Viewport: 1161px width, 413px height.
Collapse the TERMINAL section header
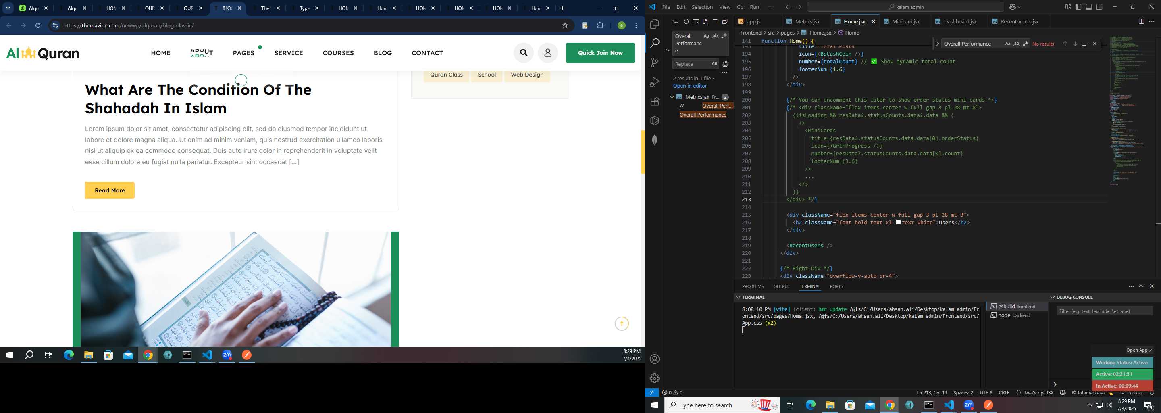pos(738,298)
